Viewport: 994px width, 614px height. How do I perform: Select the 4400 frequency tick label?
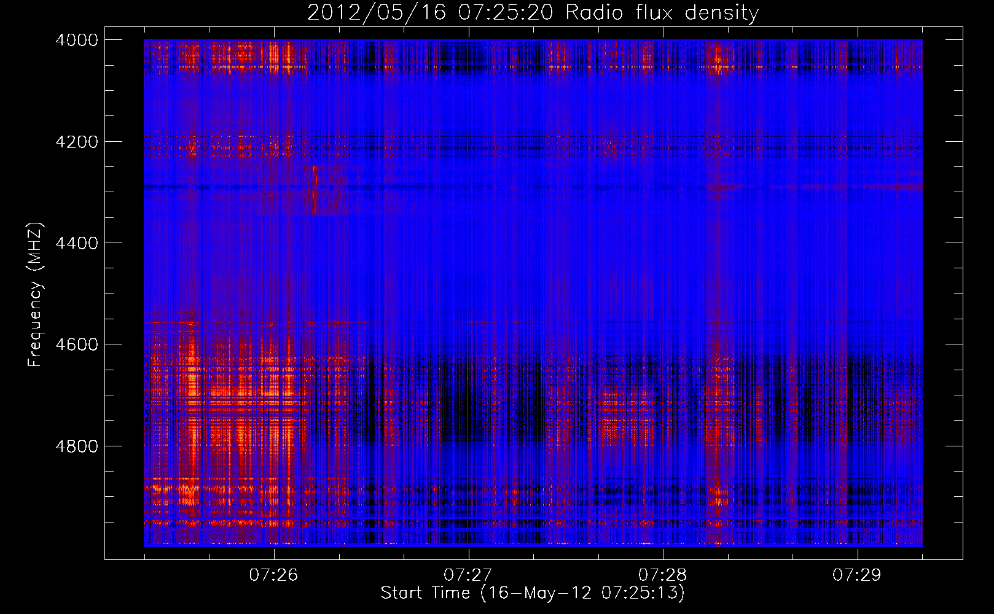(x=77, y=243)
